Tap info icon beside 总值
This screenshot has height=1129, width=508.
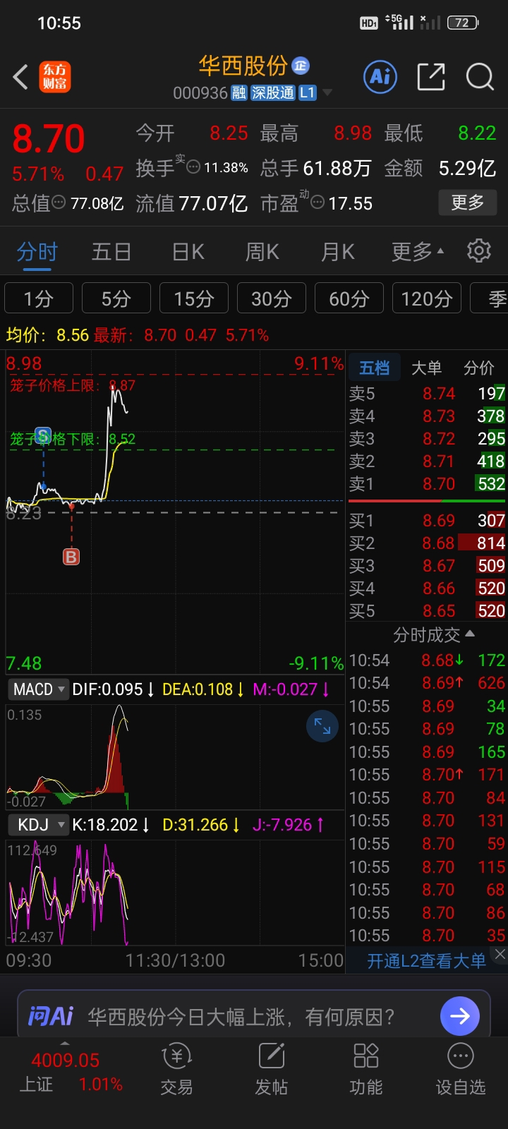click(x=59, y=203)
